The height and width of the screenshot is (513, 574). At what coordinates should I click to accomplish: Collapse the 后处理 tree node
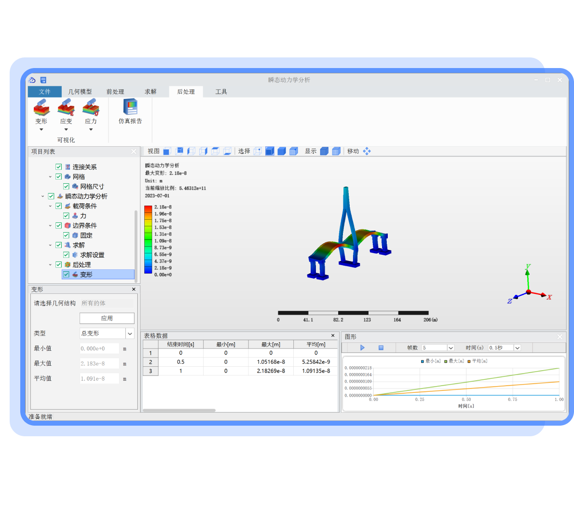50,265
